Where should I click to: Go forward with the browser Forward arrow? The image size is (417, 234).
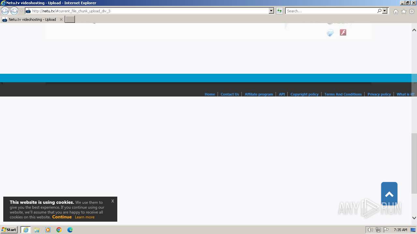point(14,11)
